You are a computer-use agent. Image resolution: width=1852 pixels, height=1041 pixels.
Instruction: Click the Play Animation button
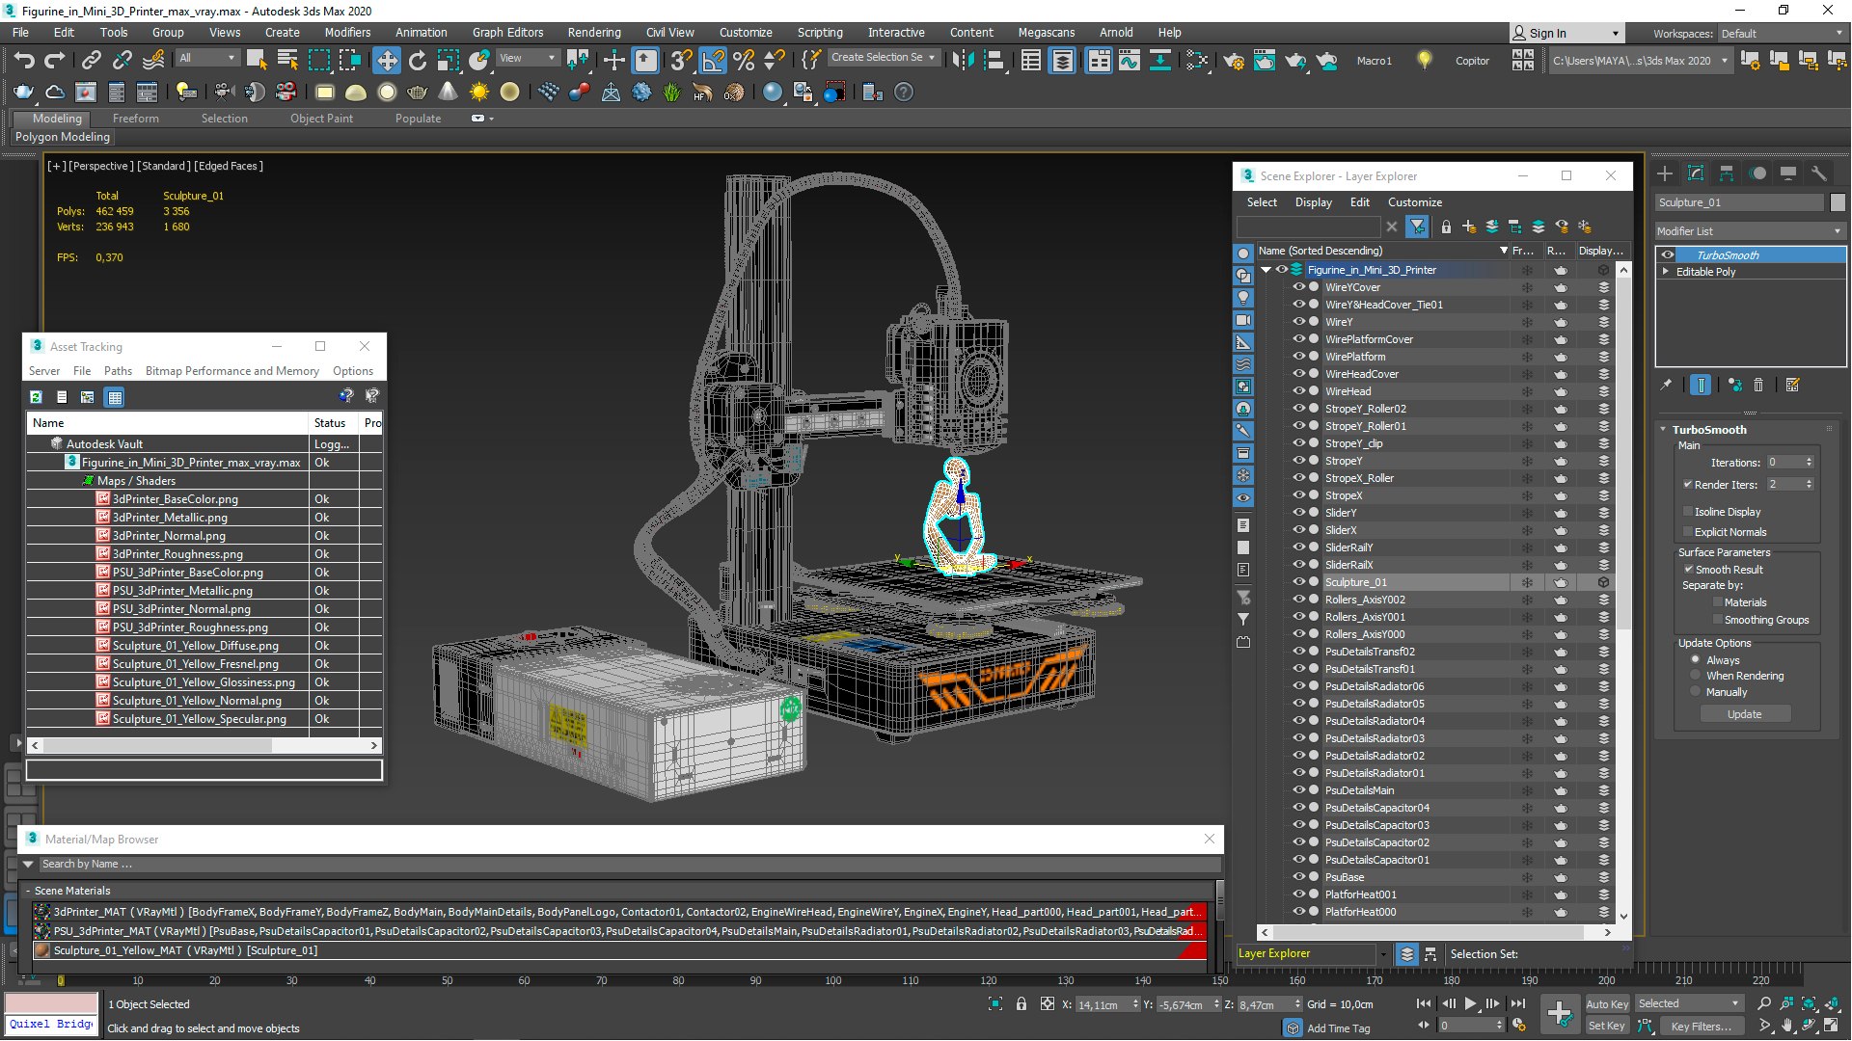pyautogui.click(x=1470, y=1003)
